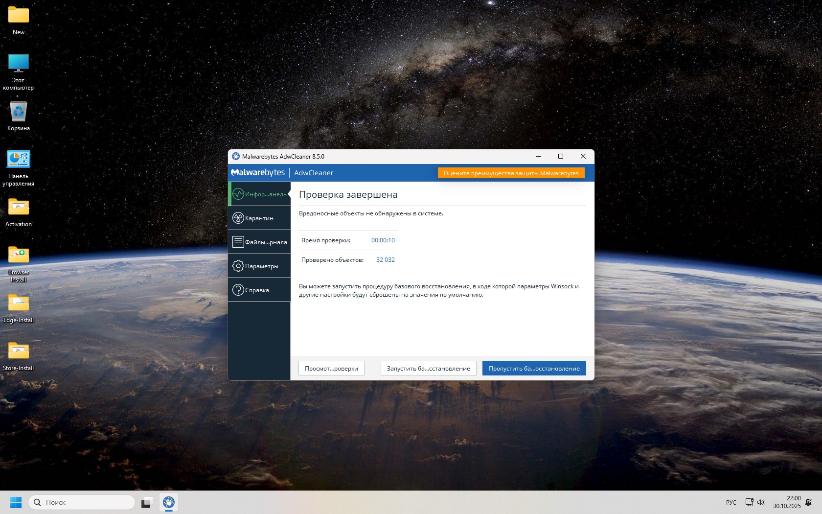Screen dimensions: 822x514
Task: Click the taskbar Поиск search field
Action: coord(82,502)
